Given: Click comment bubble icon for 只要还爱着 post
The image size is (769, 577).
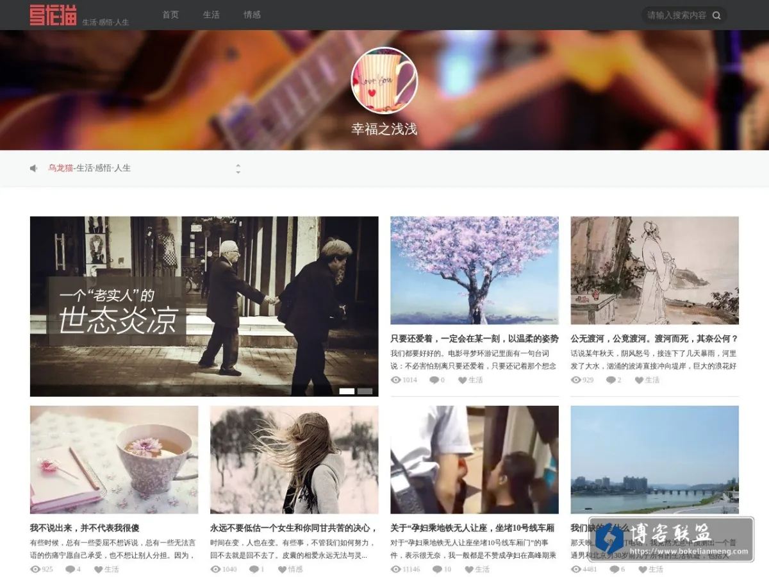Looking at the screenshot, I should click(x=434, y=380).
